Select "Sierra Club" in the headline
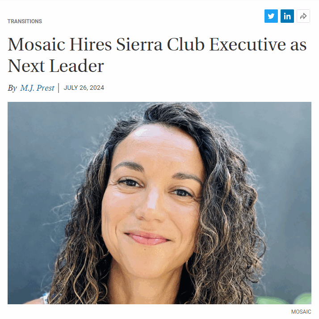 point(160,44)
